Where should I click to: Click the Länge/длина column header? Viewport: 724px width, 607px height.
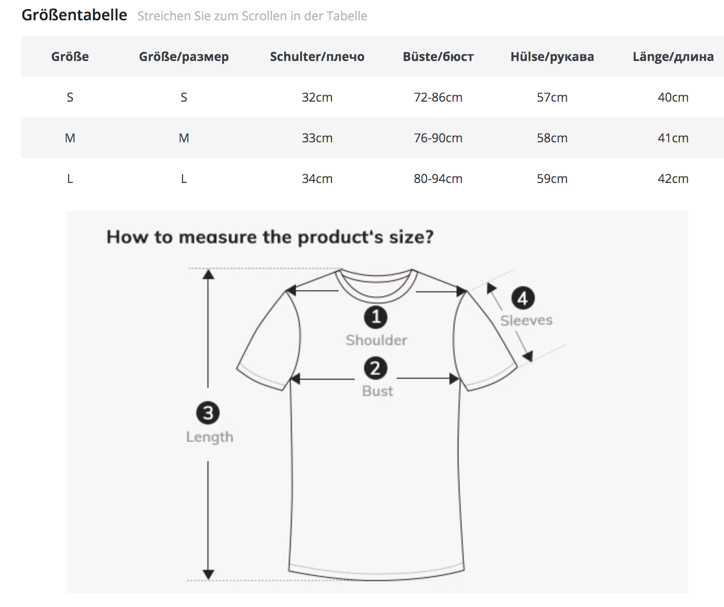pos(673,56)
